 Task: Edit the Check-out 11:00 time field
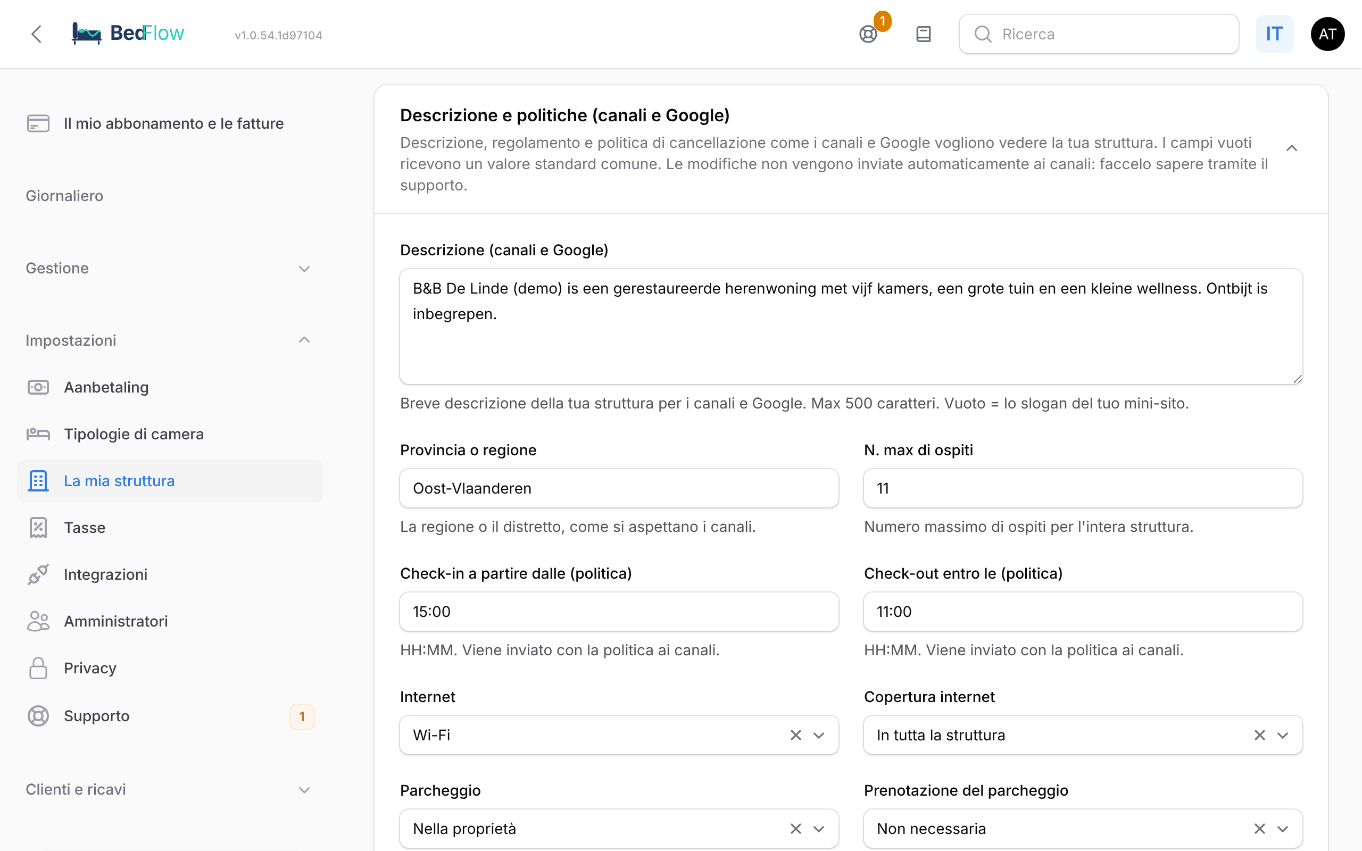click(x=1083, y=611)
